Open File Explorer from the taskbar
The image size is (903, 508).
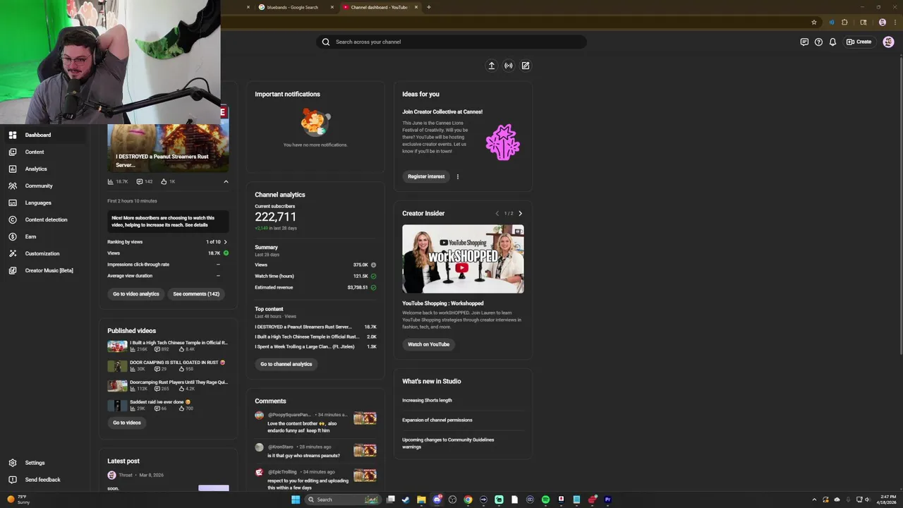coord(421,500)
